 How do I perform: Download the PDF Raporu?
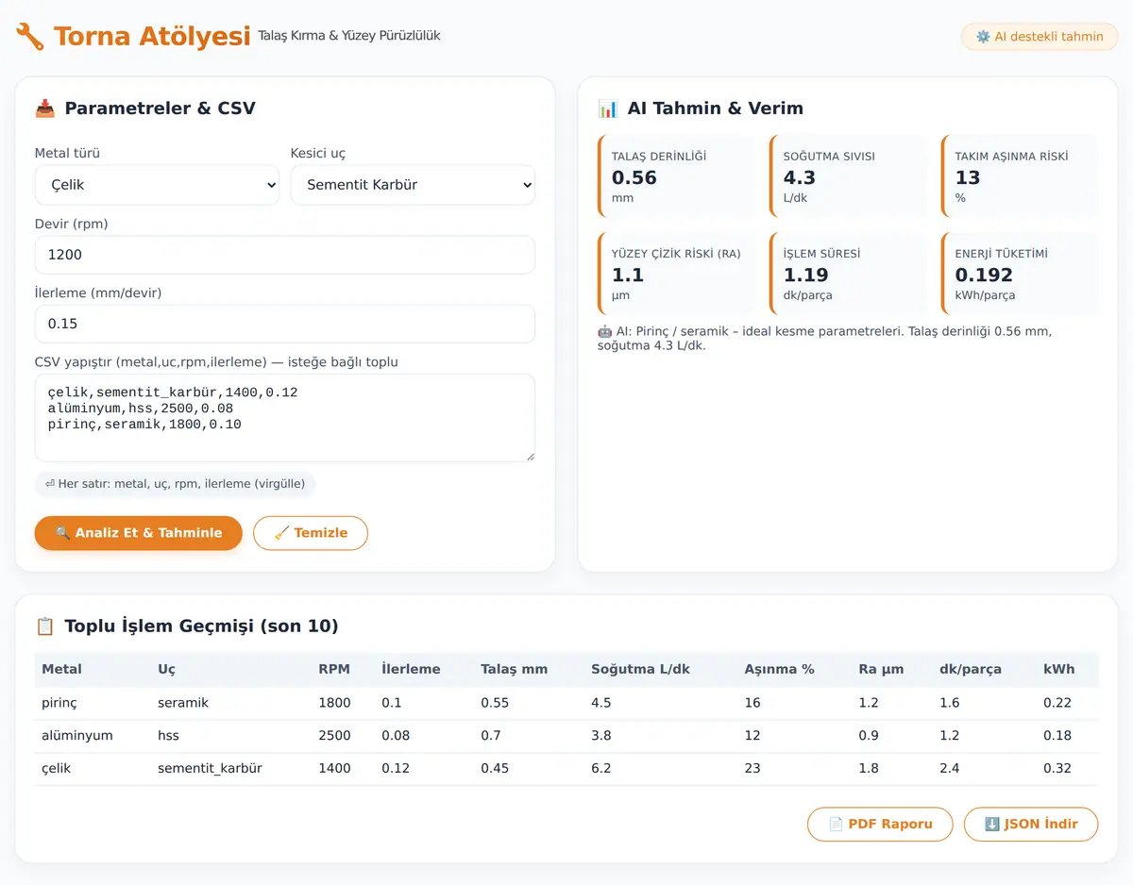pos(880,824)
